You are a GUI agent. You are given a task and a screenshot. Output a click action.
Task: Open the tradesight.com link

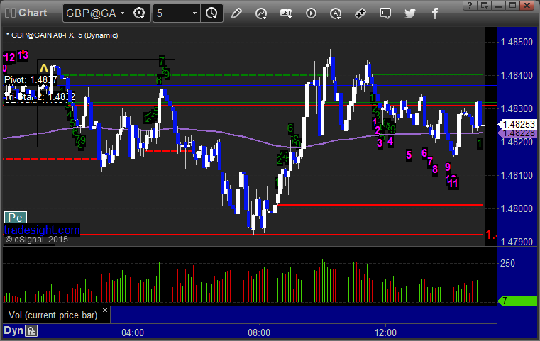point(42,230)
